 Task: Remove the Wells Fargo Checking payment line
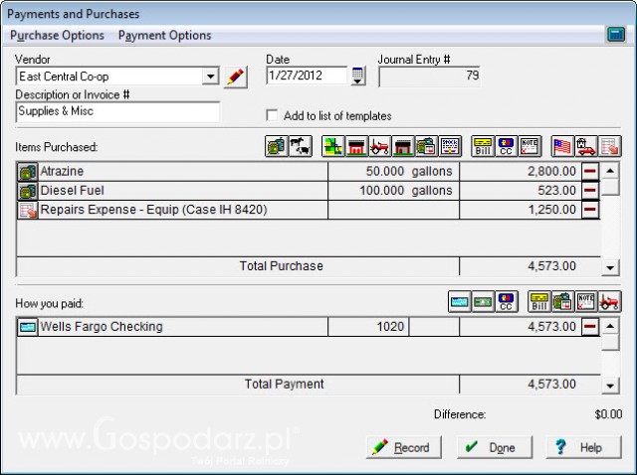(590, 326)
